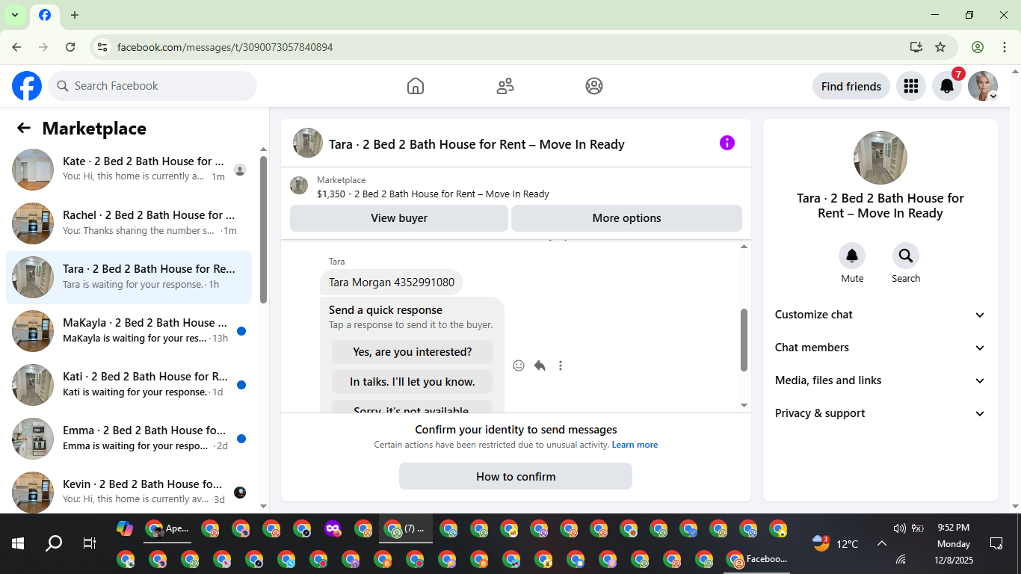This screenshot has height=574, width=1021.
Task: Open the MaKayla conversation
Action: tap(129, 331)
